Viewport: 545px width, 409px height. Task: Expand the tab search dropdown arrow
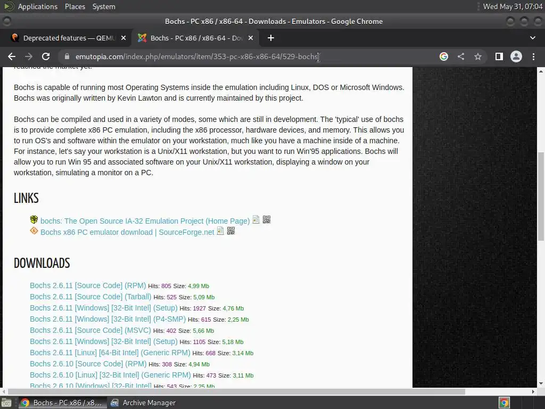coord(532,38)
